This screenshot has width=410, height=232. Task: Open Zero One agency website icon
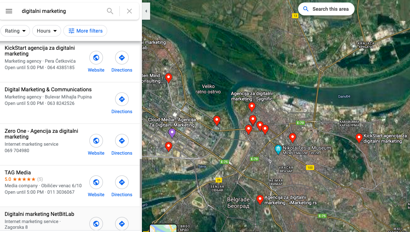(x=96, y=141)
